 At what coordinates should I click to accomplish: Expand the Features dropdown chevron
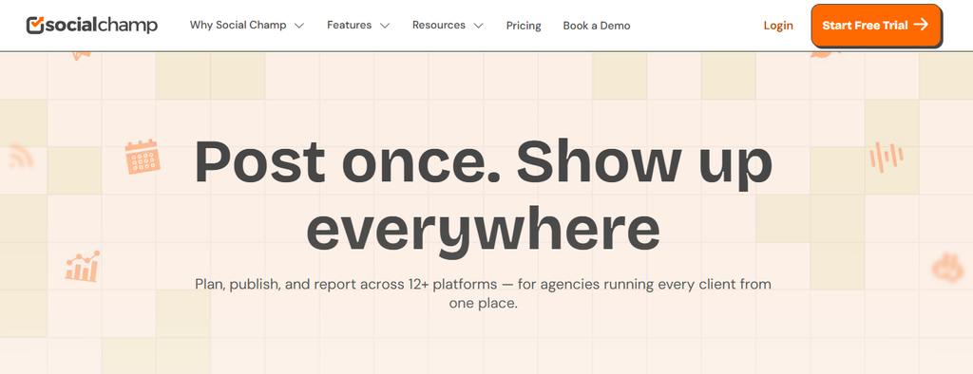[385, 26]
